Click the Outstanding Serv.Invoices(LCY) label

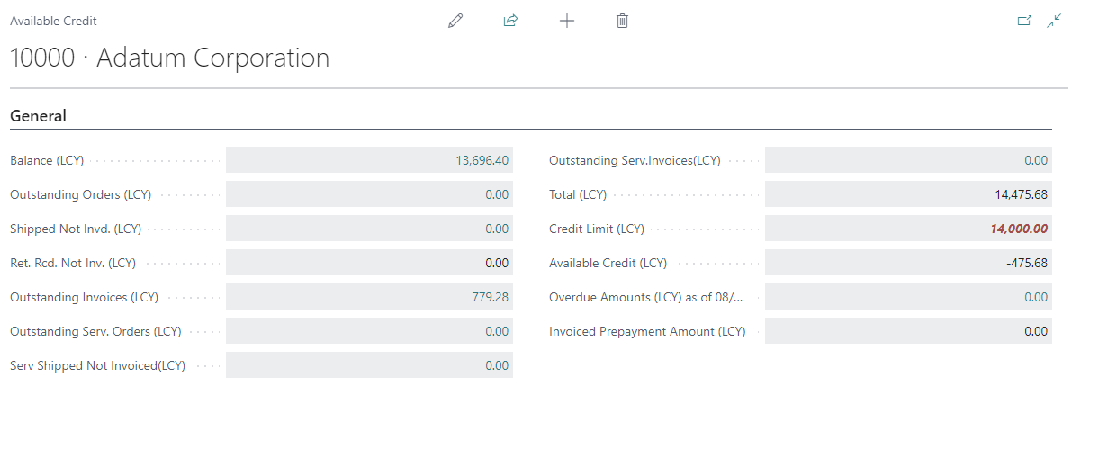pos(635,160)
